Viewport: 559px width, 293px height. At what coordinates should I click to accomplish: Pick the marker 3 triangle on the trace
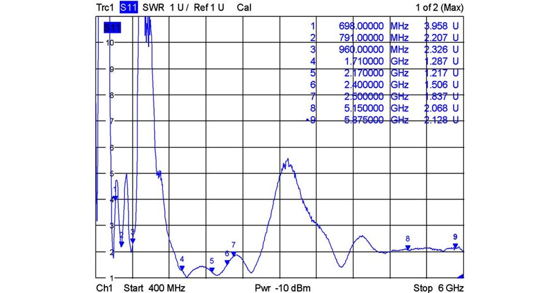coord(133,240)
